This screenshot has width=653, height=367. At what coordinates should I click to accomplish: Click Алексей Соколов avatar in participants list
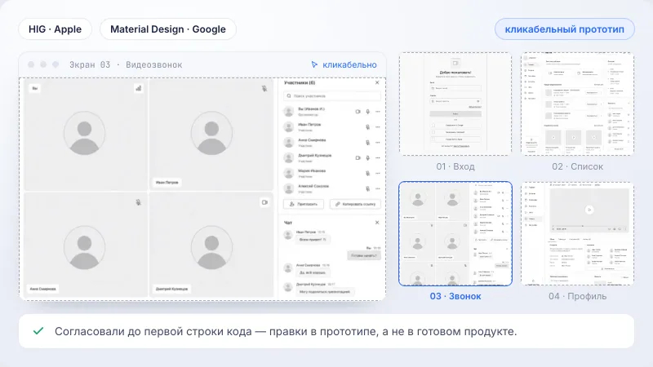pyautogui.click(x=288, y=188)
